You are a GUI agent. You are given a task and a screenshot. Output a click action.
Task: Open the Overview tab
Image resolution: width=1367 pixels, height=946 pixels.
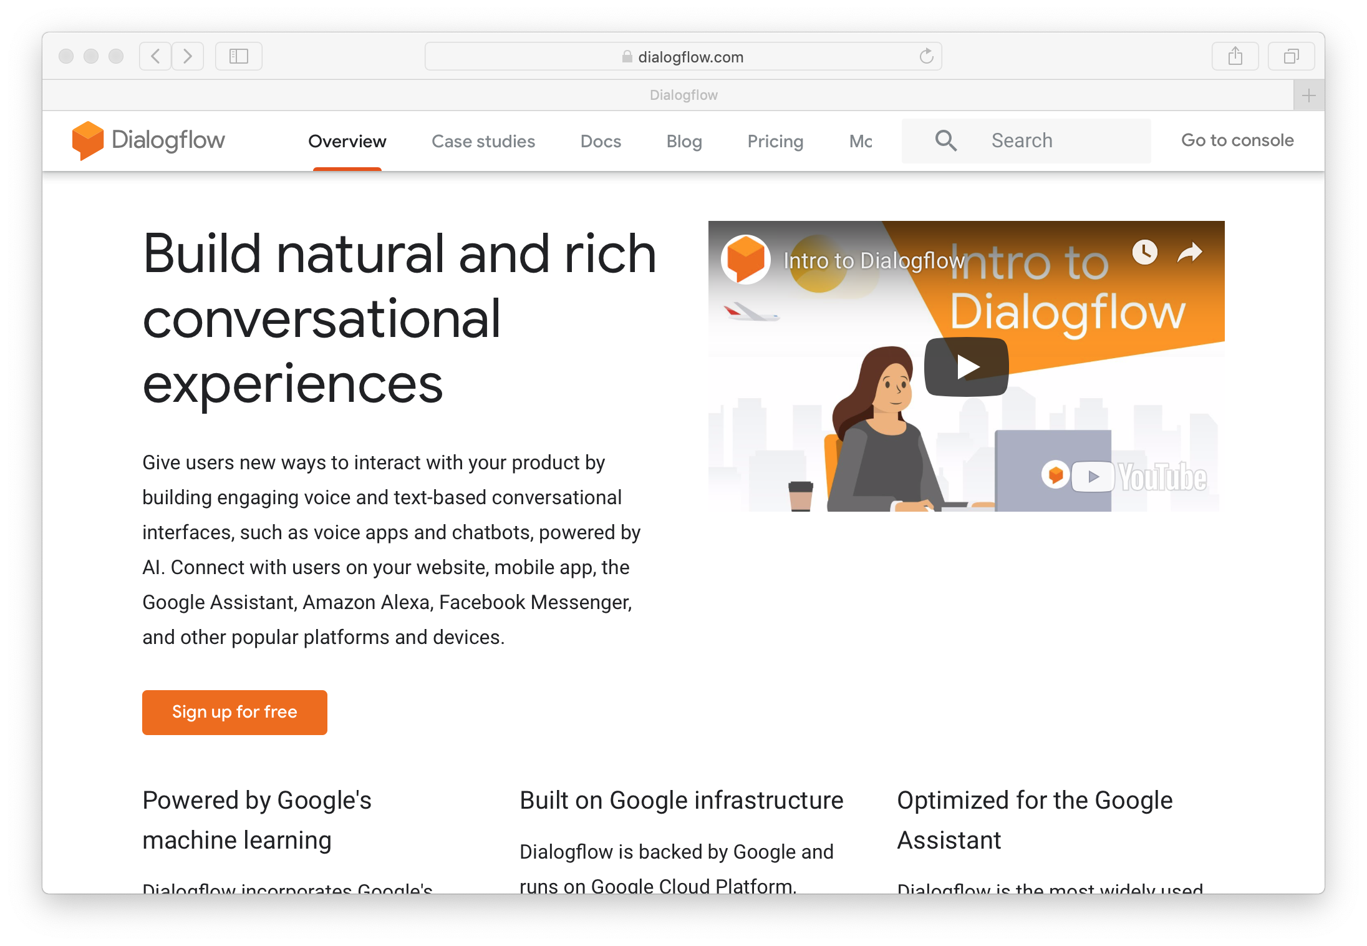pyautogui.click(x=347, y=142)
